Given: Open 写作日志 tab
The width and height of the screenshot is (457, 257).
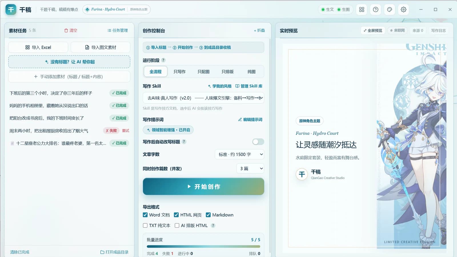Looking at the screenshot, I should pyautogui.click(x=438, y=30).
